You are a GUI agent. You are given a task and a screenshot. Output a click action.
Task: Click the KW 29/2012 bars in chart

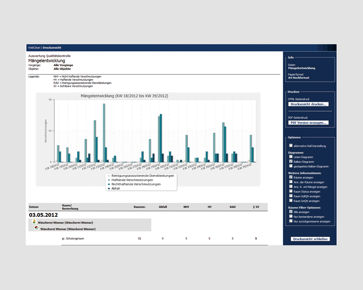click(160, 138)
